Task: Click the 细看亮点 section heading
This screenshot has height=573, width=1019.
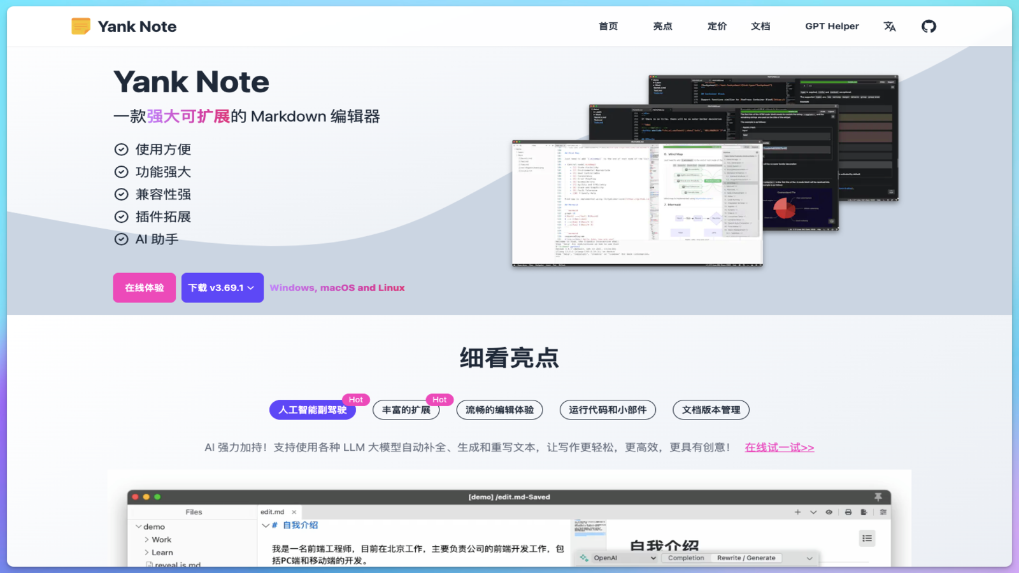Action: [509, 358]
